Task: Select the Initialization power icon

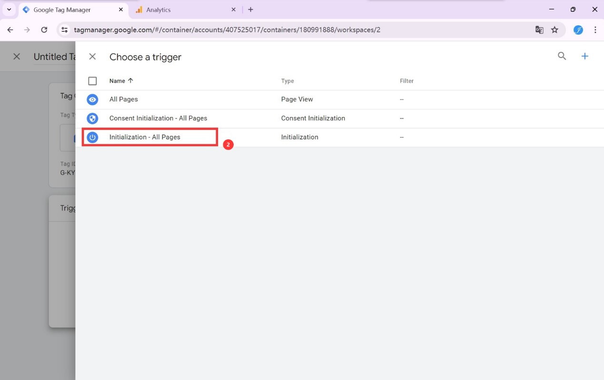Action: click(92, 137)
